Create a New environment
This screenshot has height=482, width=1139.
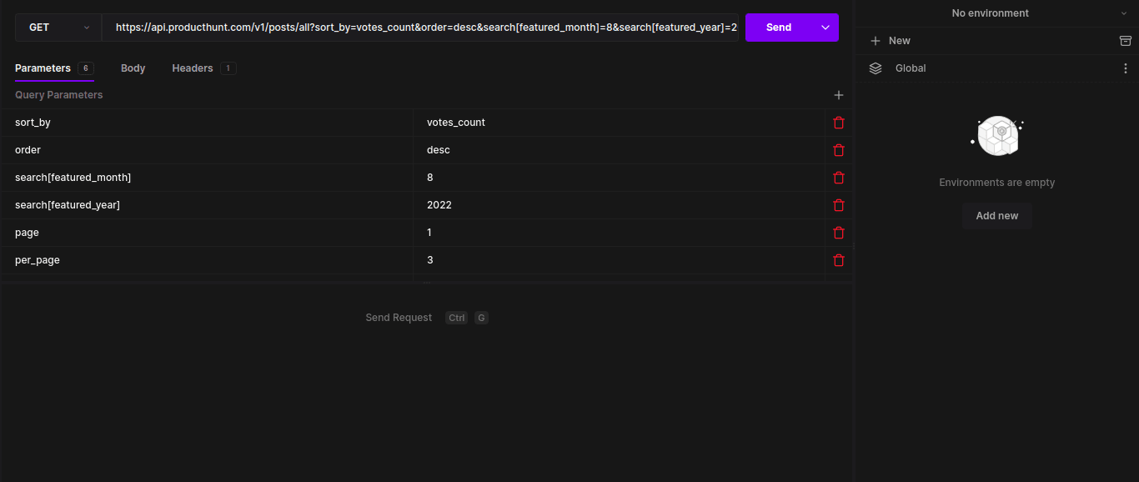pyautogui.click(x=891, y=41)
